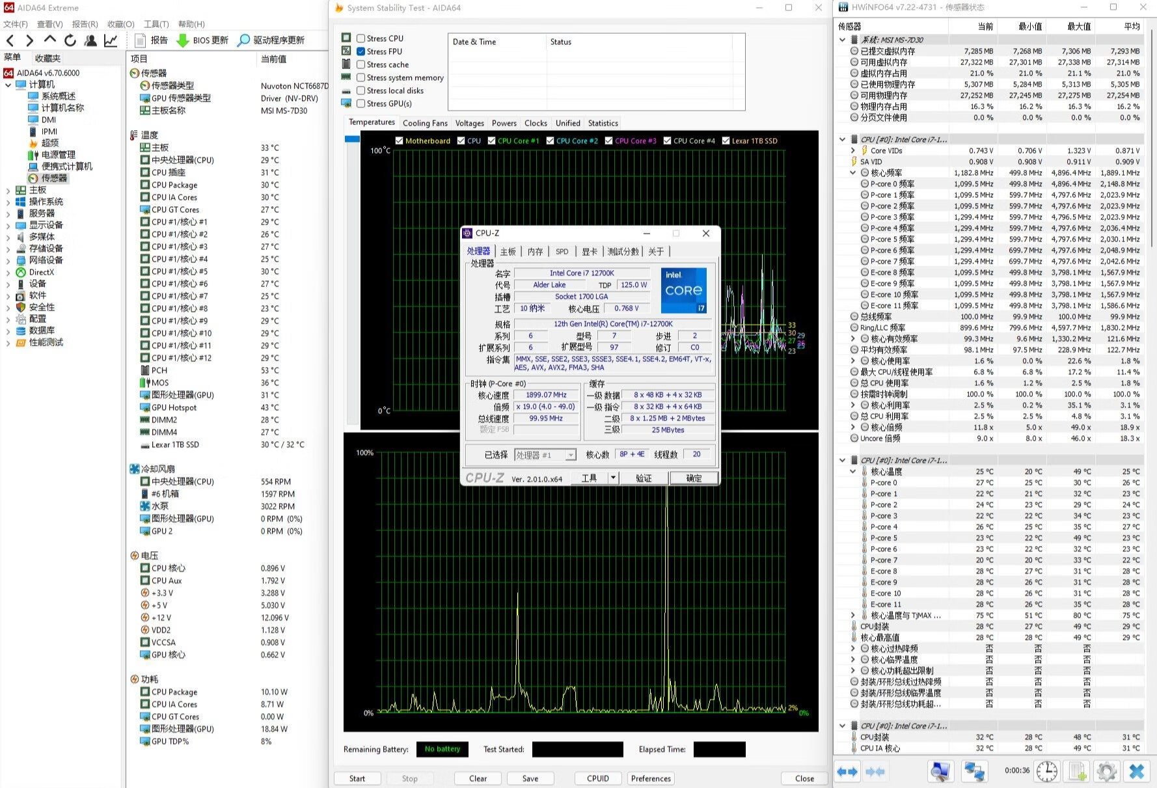Click 验证 validate button in CPU-Z
The height and width of the screenshot is (788, 1157).
(644, 478)
